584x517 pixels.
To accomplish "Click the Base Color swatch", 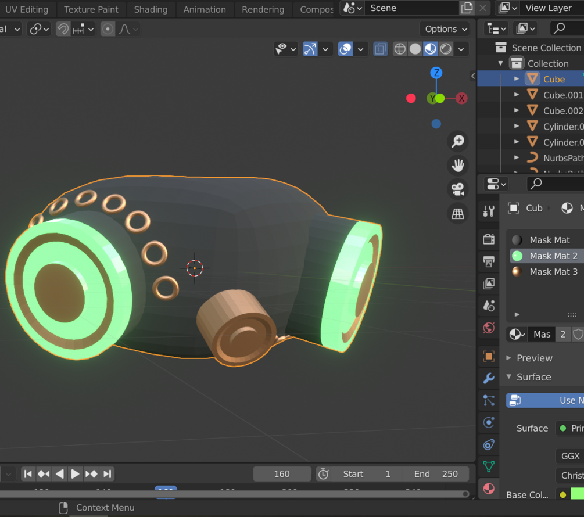I will pyautogui.click(x=577, y=494).
